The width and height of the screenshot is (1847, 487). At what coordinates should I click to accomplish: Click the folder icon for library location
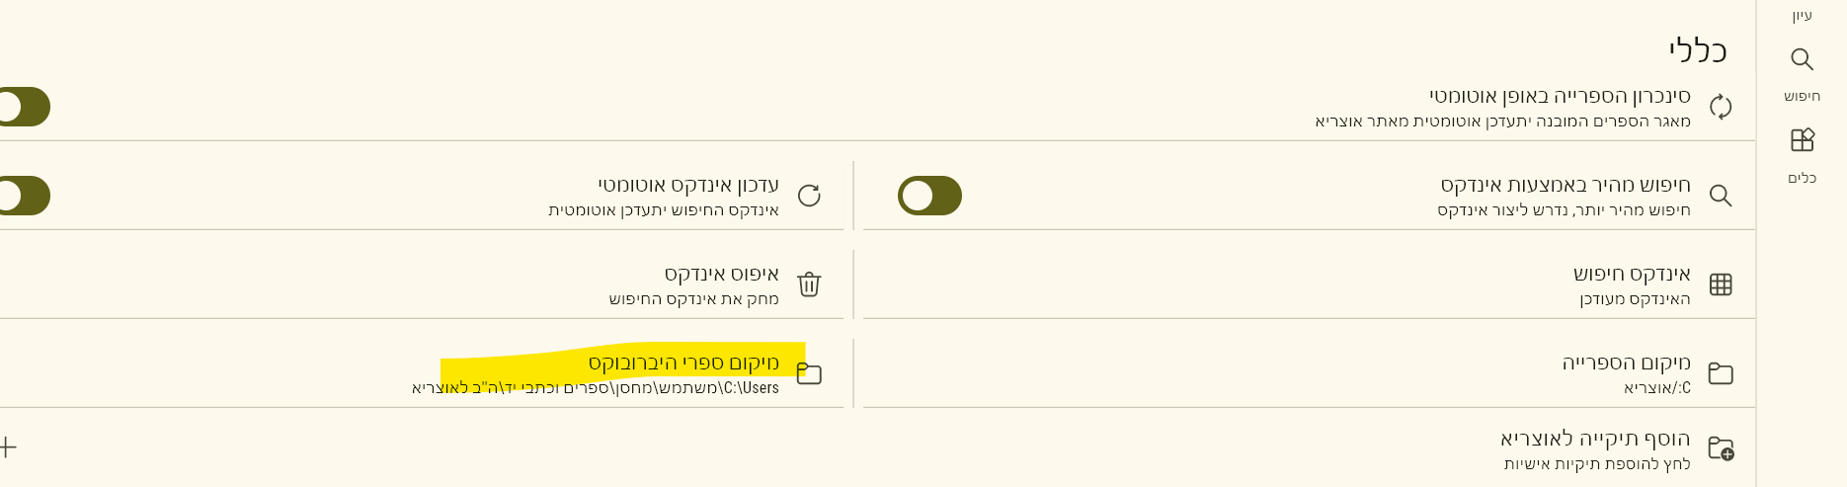pyautogui.click(x=1721, y=373)
